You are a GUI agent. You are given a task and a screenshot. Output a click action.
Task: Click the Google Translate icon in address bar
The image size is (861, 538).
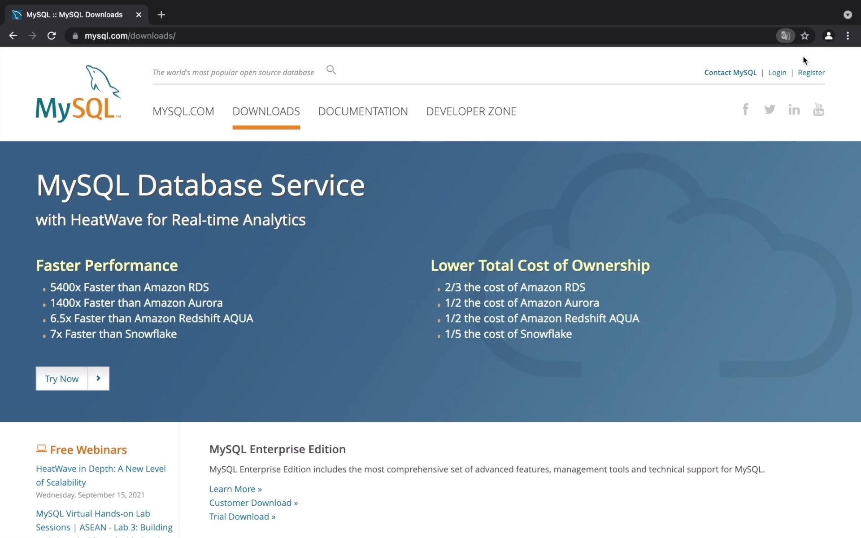(x=785, y=36)
